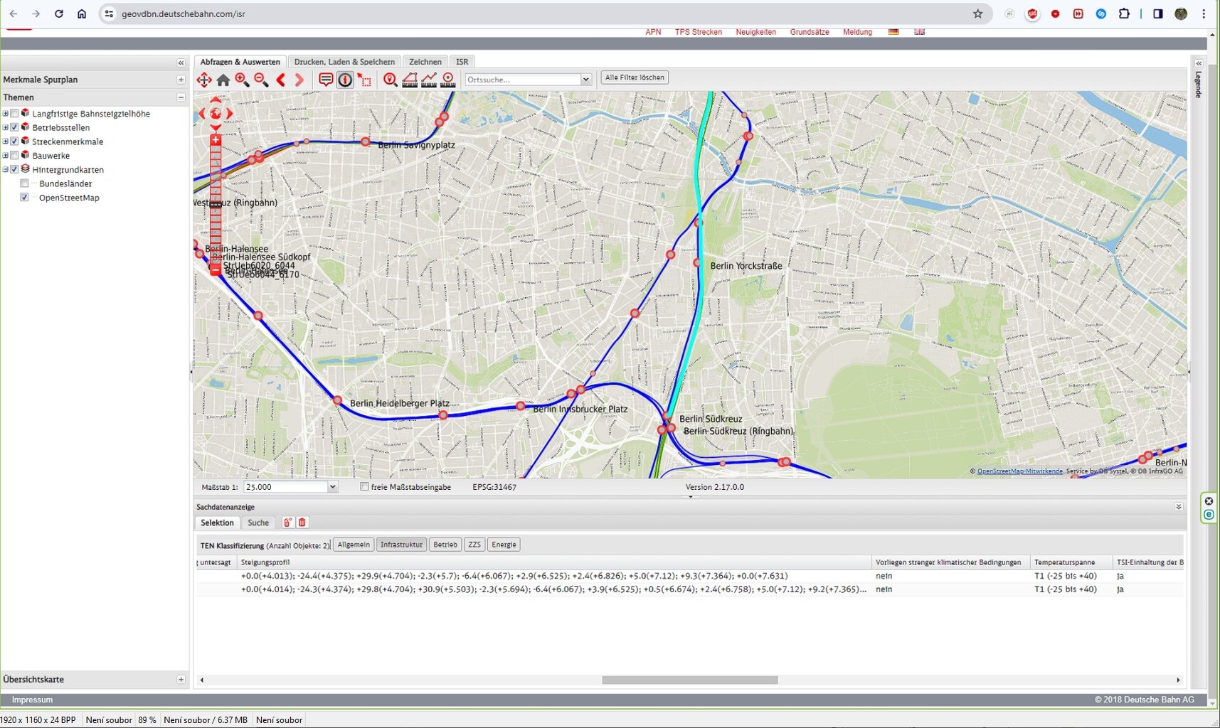This screenshot has width=1220, height=728.
Task: Collapse the Themen panel
Action: click(181, 97)
